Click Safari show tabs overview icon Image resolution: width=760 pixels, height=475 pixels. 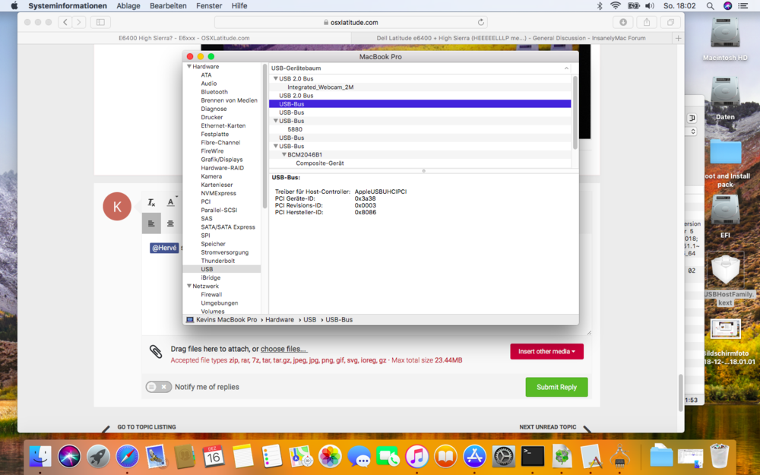[670, 22]
